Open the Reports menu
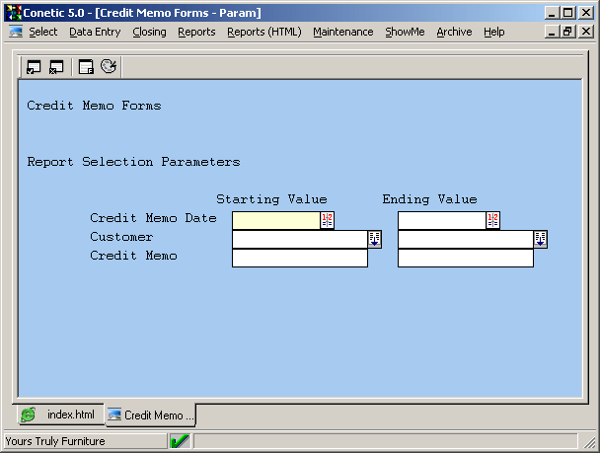Screen dimensions: 600x453 click(196, 32)
